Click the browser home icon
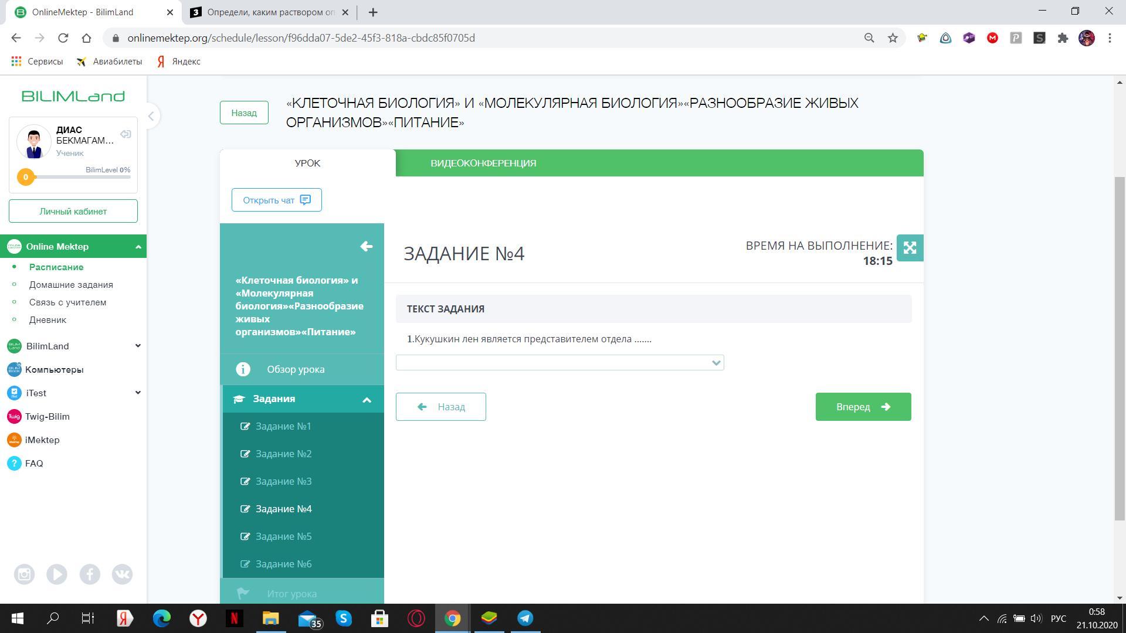 pos(86,38)
